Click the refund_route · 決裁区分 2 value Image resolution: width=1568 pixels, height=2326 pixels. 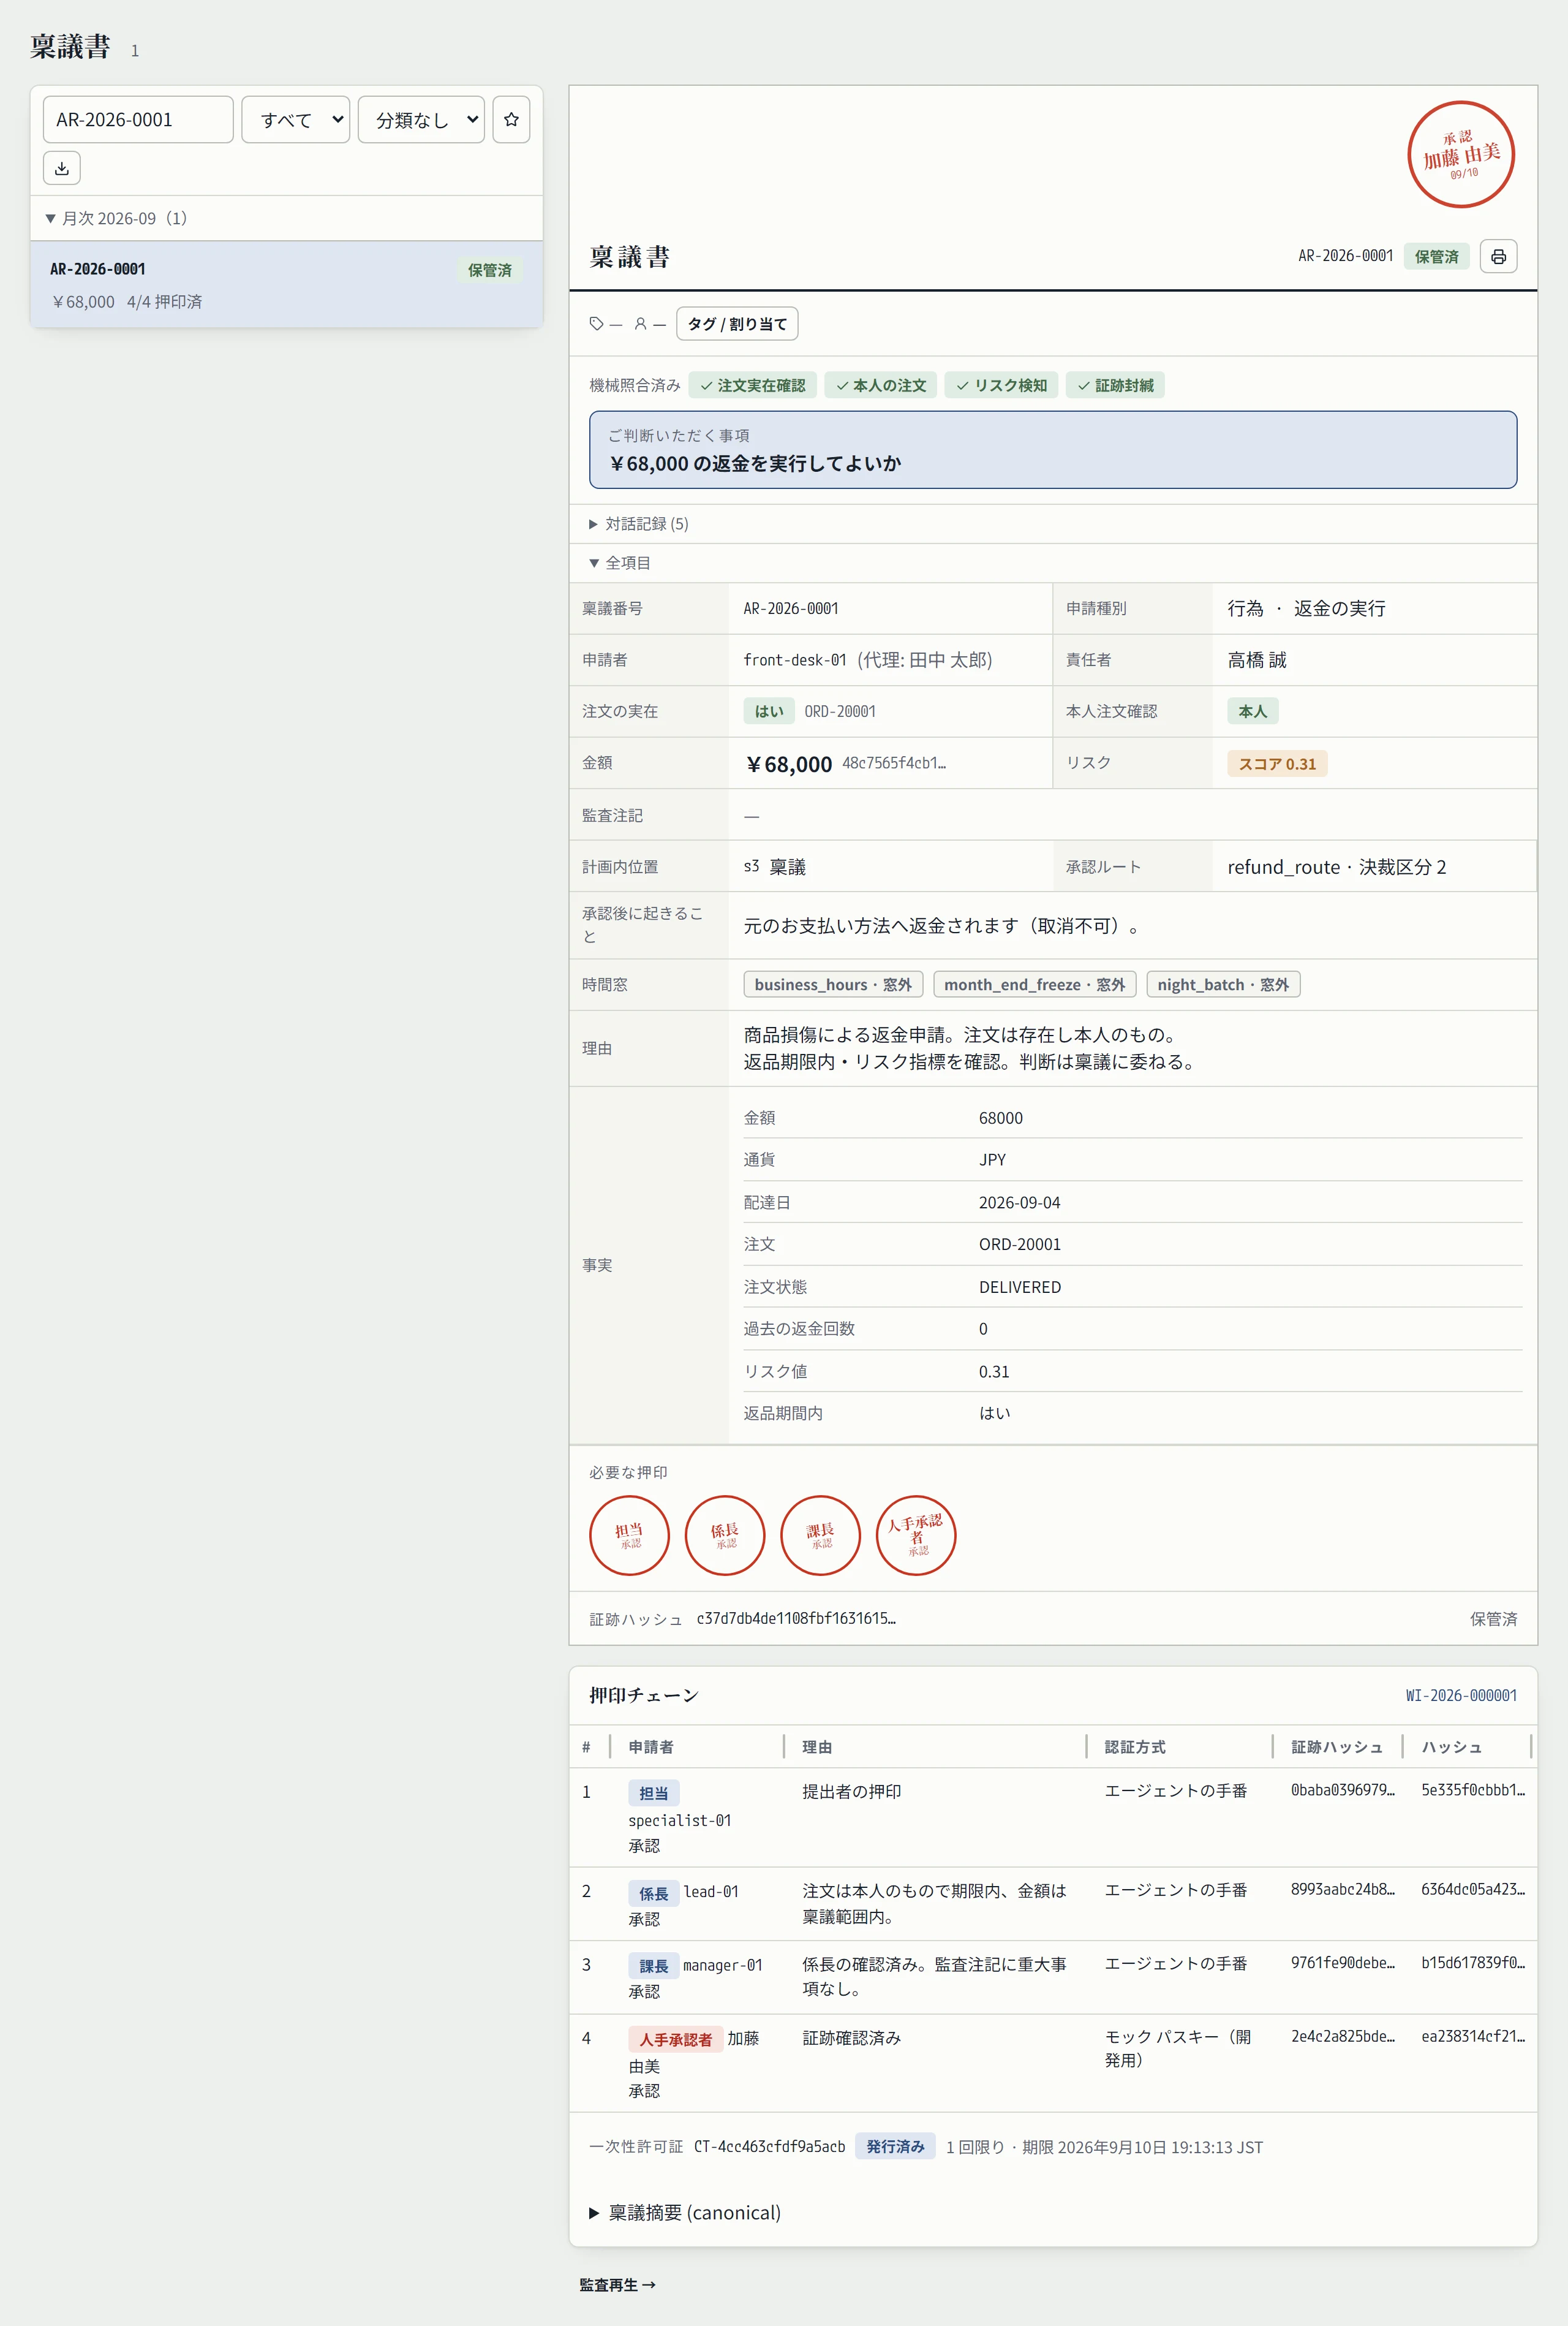click(x=1337, y=868)
